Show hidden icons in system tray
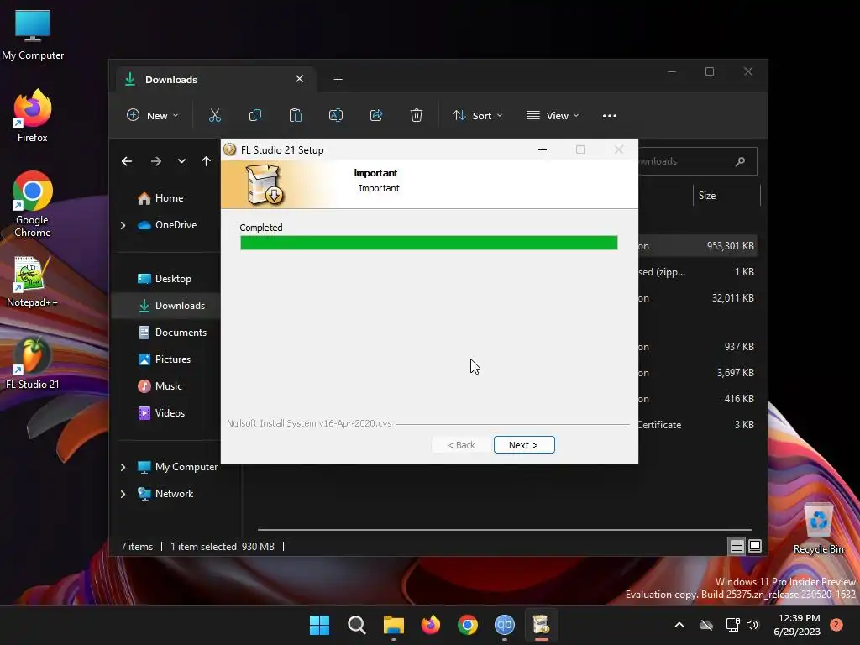860x645 pixels. point(679,625)
